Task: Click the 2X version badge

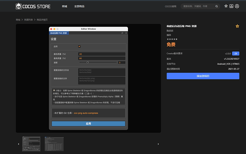Action: coord(236,53)
